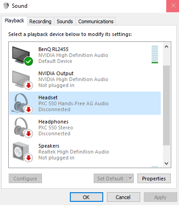
Task: Click Cancel to dismiss the dialog
Action: [123, 197]
